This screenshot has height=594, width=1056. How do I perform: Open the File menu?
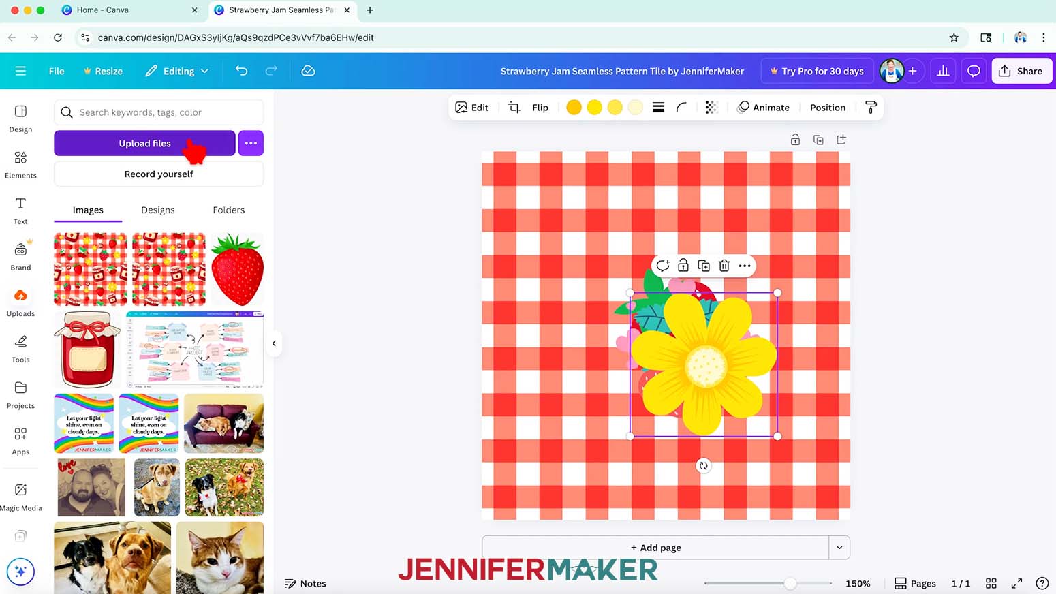[x=57, y=71]
